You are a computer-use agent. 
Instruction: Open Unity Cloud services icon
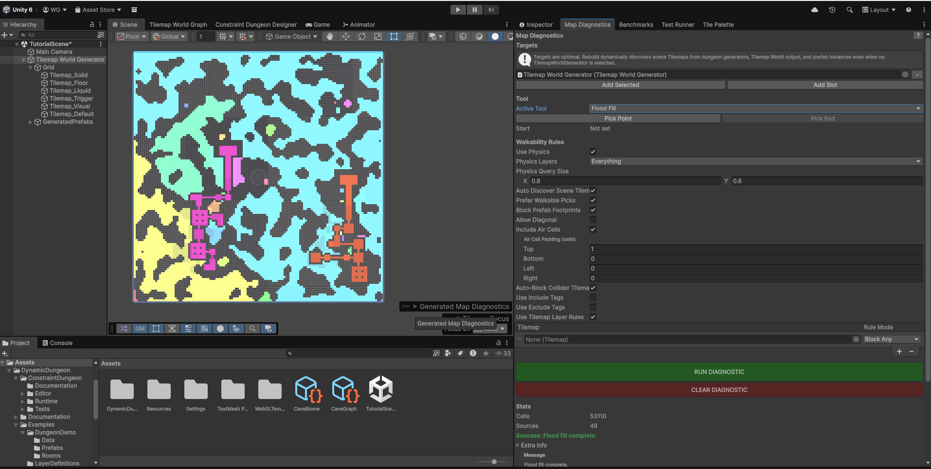[815, 10]
